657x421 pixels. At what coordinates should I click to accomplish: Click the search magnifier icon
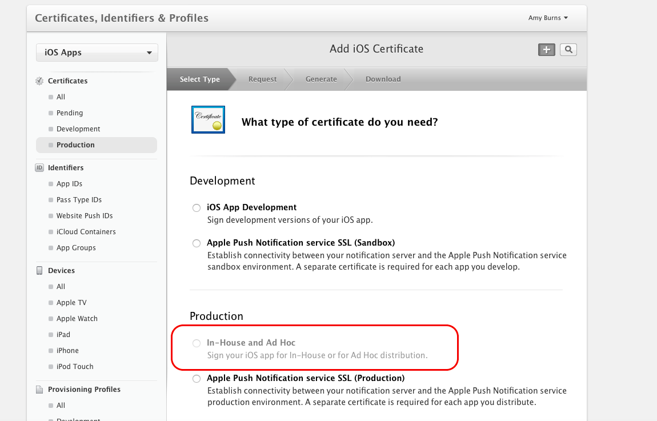tap(568, 50)
